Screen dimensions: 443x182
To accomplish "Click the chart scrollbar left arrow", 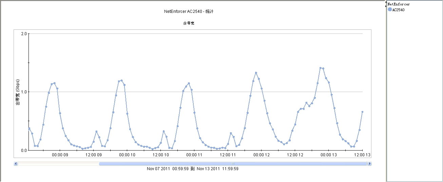I will coord(16,164).
